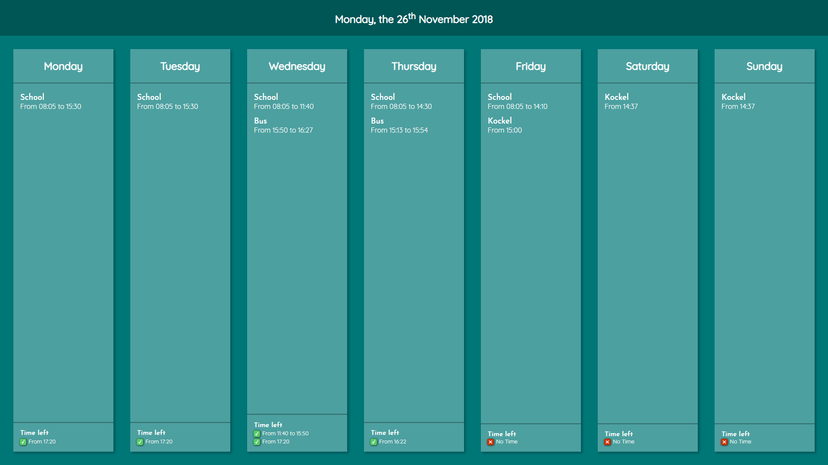The height and width of the screenshot is (465, 828).
Task: Select the Monday column header
Action: point(63,66)
